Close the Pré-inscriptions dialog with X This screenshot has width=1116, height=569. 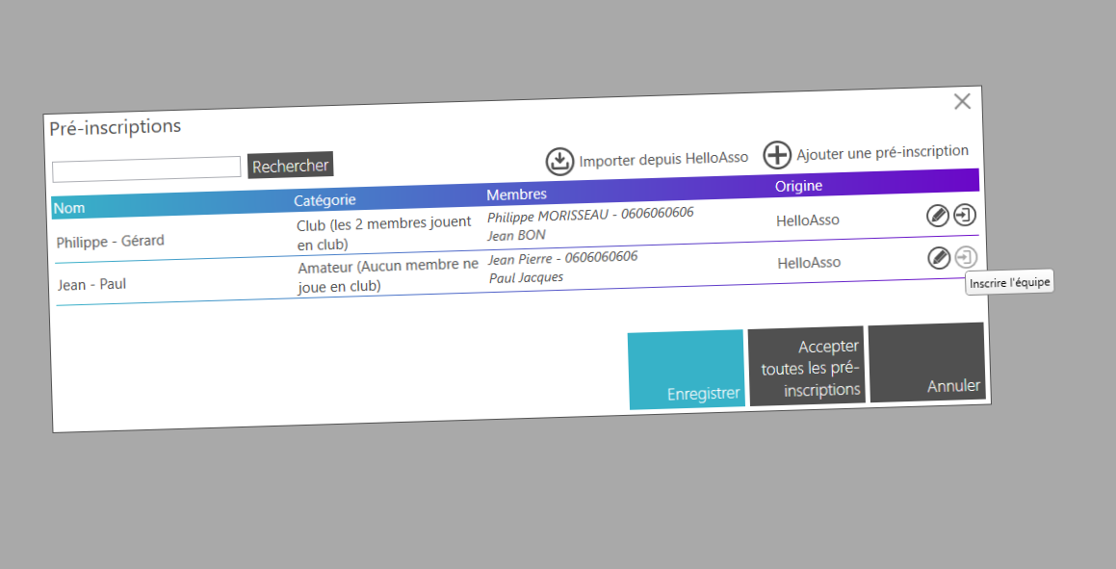point(962,101)
